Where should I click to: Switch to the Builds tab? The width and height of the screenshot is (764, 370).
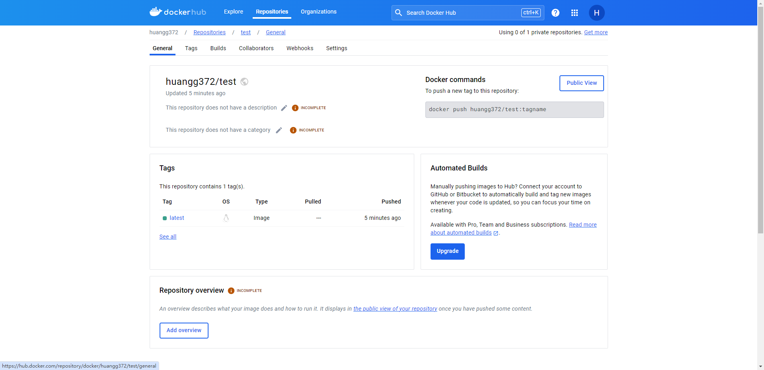tap(218, 48)
